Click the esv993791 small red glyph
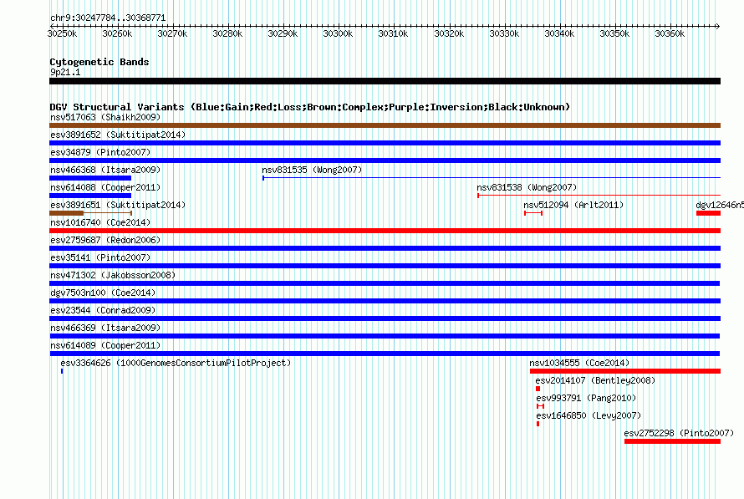Viewport: 744px width, 499px height. [540, 406]
